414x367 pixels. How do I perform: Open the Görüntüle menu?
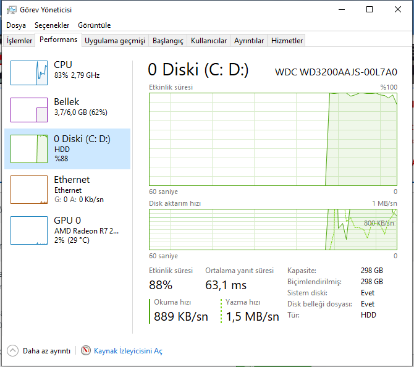point(95,25)
